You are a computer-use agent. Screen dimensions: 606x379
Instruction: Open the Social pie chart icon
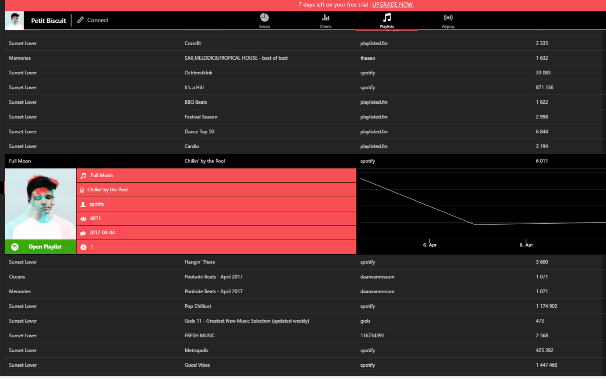click(x=264, y=18)
